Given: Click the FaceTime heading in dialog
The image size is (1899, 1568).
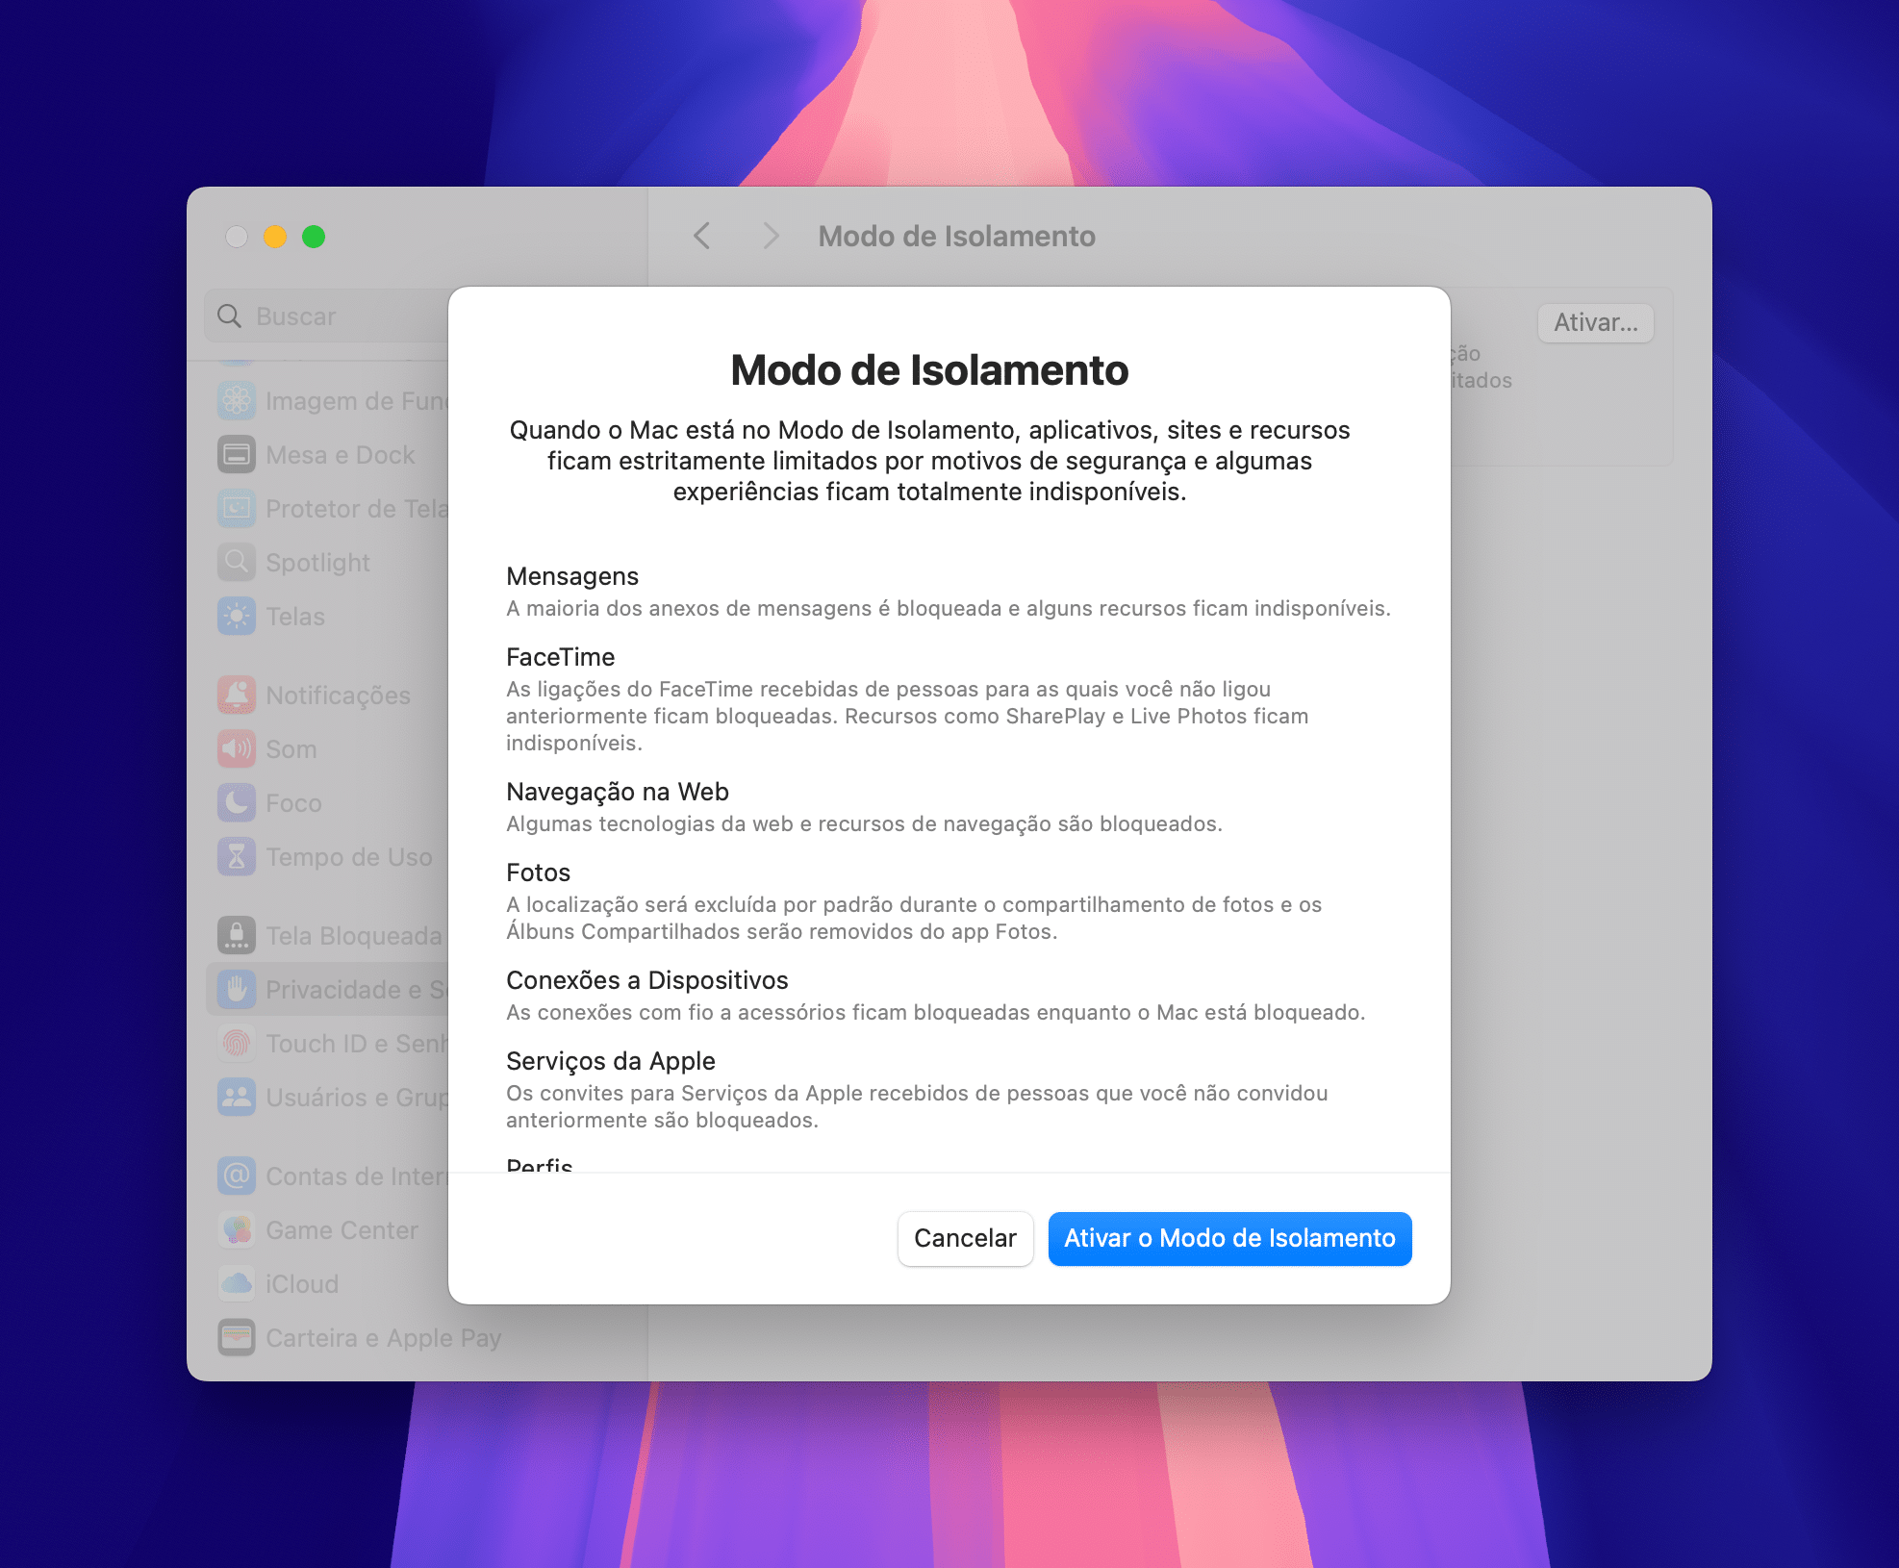Looking at the screenshot, I should 560,657.
